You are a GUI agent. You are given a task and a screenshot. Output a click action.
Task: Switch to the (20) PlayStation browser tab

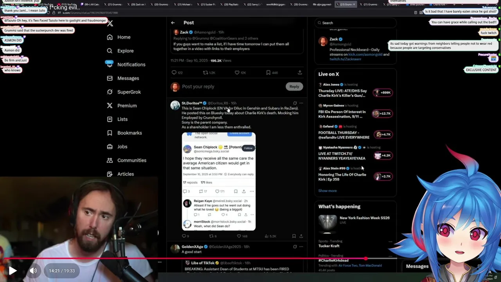click(229, 4)
